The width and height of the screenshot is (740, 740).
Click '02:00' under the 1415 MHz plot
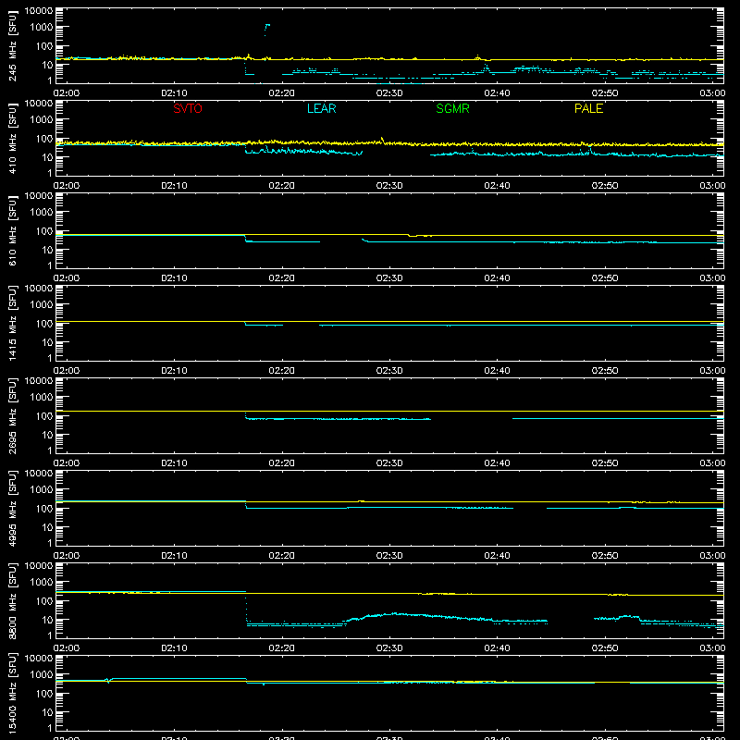[x=67, y=371]
